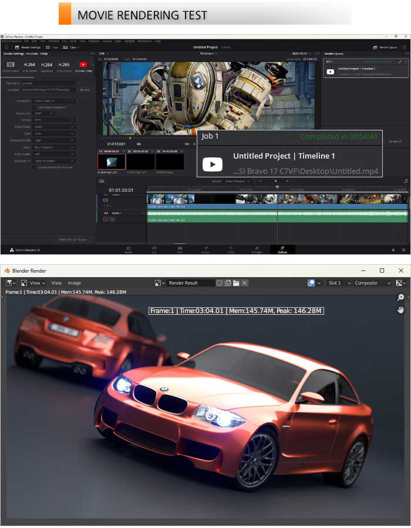This screenshot has height=528, width=411.
Task: Open image folder icon next to Render Result
Action: coord(236,283)
